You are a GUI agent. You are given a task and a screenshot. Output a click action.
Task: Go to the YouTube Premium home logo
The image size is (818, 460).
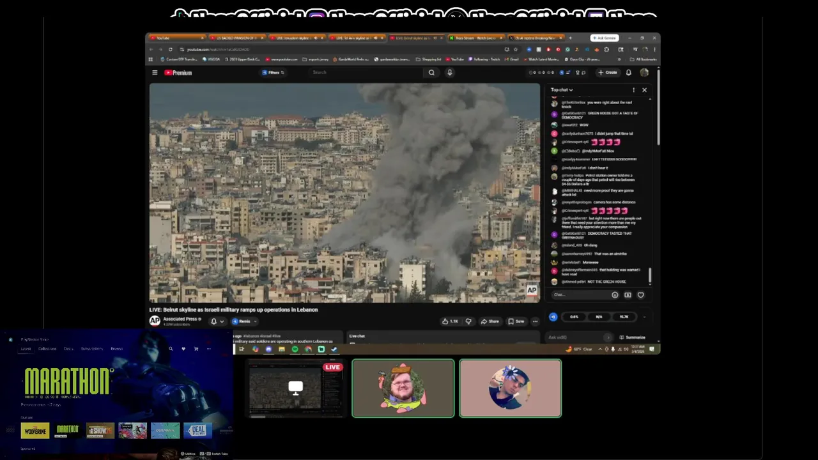coord(178,73)
